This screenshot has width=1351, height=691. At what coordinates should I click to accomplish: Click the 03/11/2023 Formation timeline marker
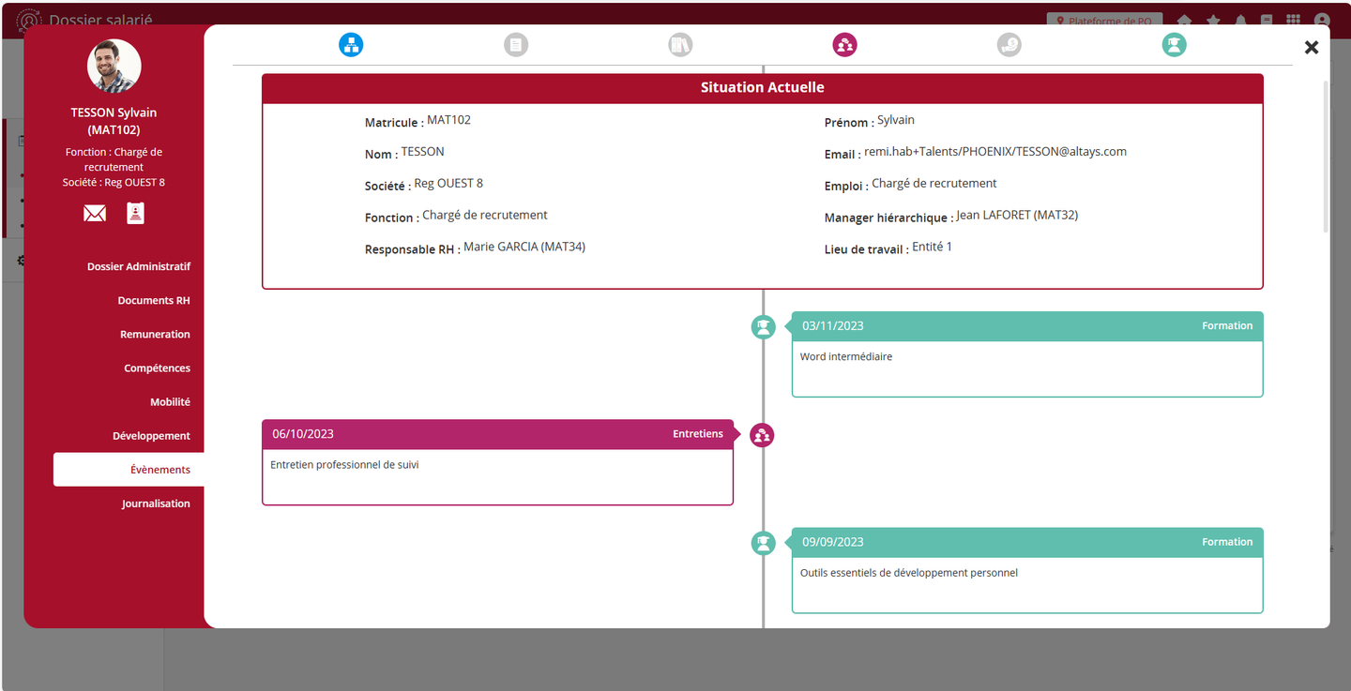(x=763, y=327)
